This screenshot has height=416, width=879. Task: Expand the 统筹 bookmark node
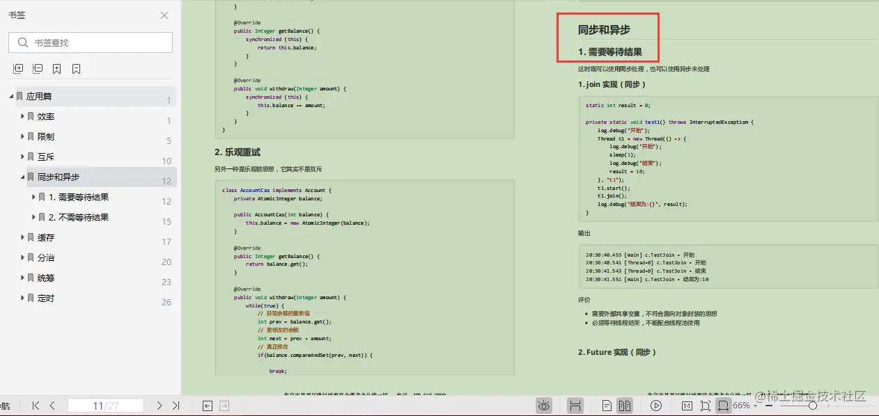pos(22,278)
